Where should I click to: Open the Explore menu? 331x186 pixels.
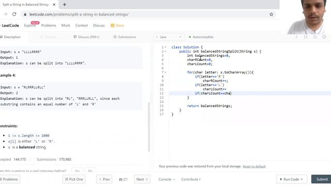click(30, 25)
